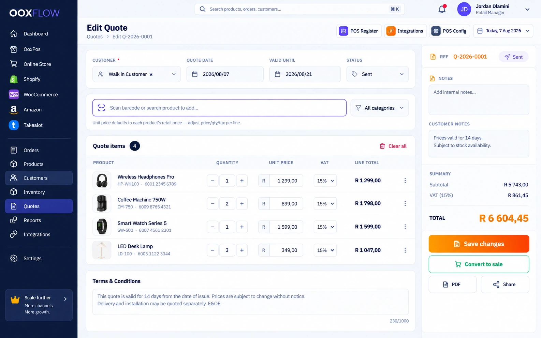This screenshot has width=541, height=338.
Task: Click the barcode scan icon
Action: 101,108
